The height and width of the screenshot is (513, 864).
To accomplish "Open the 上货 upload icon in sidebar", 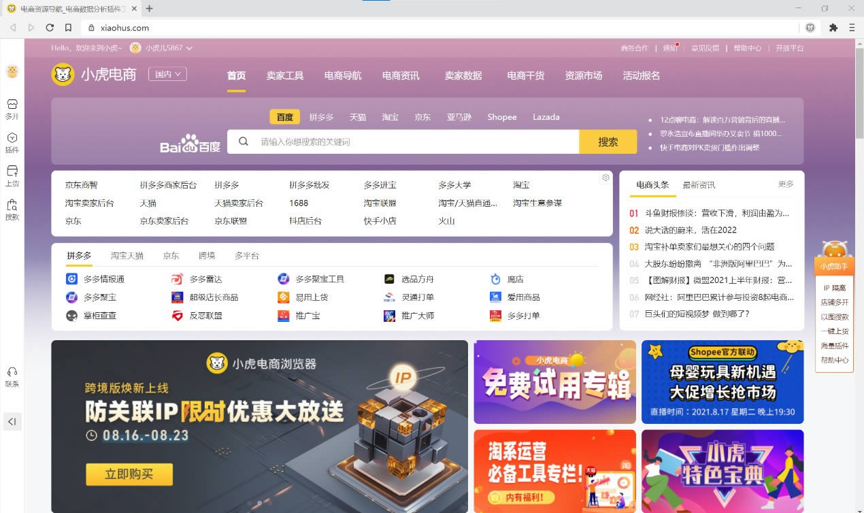I will coord(12,171).
